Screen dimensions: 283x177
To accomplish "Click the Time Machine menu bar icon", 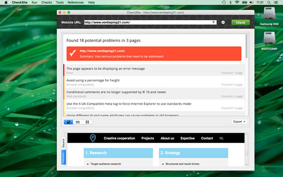I will (x=224, y=2).
